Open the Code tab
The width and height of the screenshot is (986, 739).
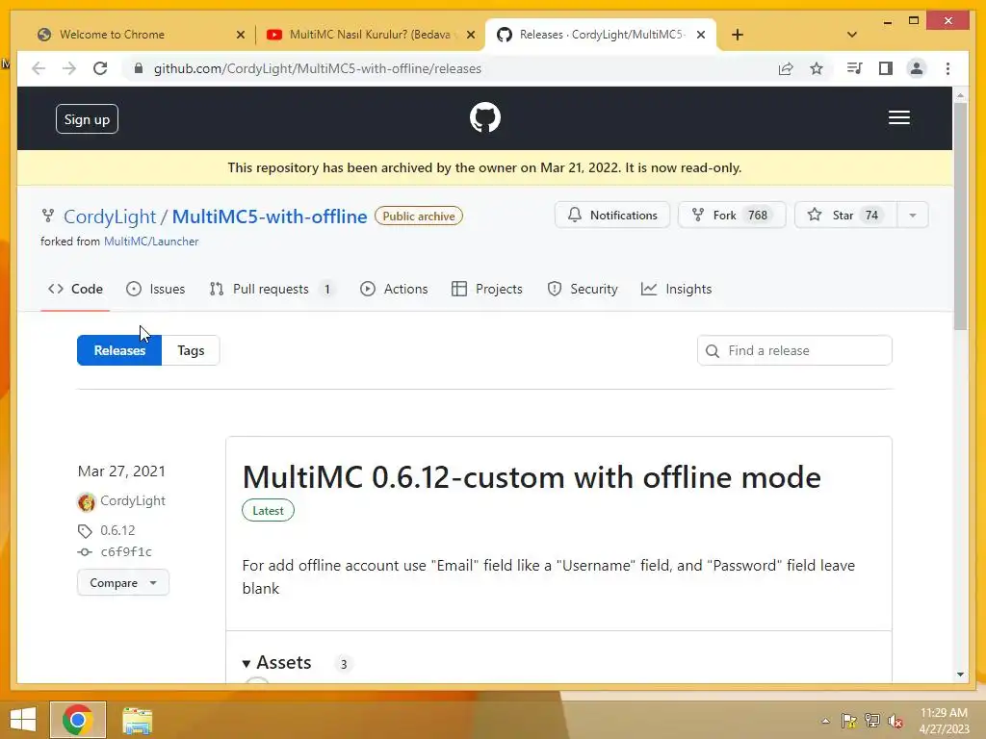tap(75, 289)
